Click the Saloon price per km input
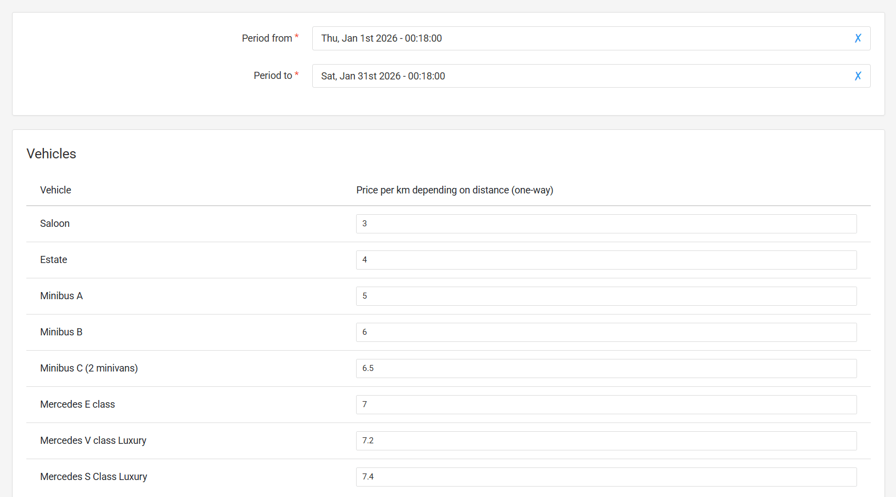896x497 pixels. click(606, 224)
